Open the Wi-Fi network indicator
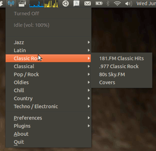The image size is (156, 151). (117, 4)
